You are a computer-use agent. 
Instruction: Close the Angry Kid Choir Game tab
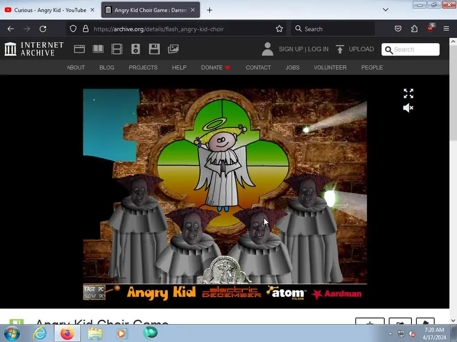[193, 10]
